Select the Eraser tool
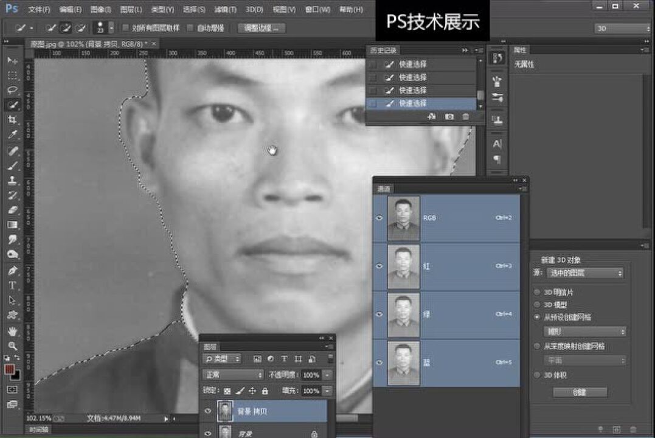The height and width of the screenshot is (438, 655). click(x=13, y=210)
